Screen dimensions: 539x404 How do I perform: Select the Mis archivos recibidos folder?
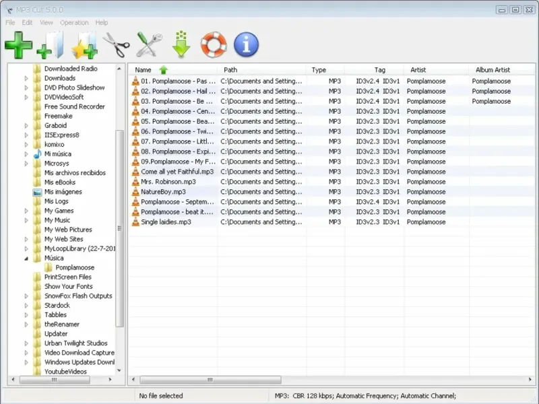coord(75,173)
